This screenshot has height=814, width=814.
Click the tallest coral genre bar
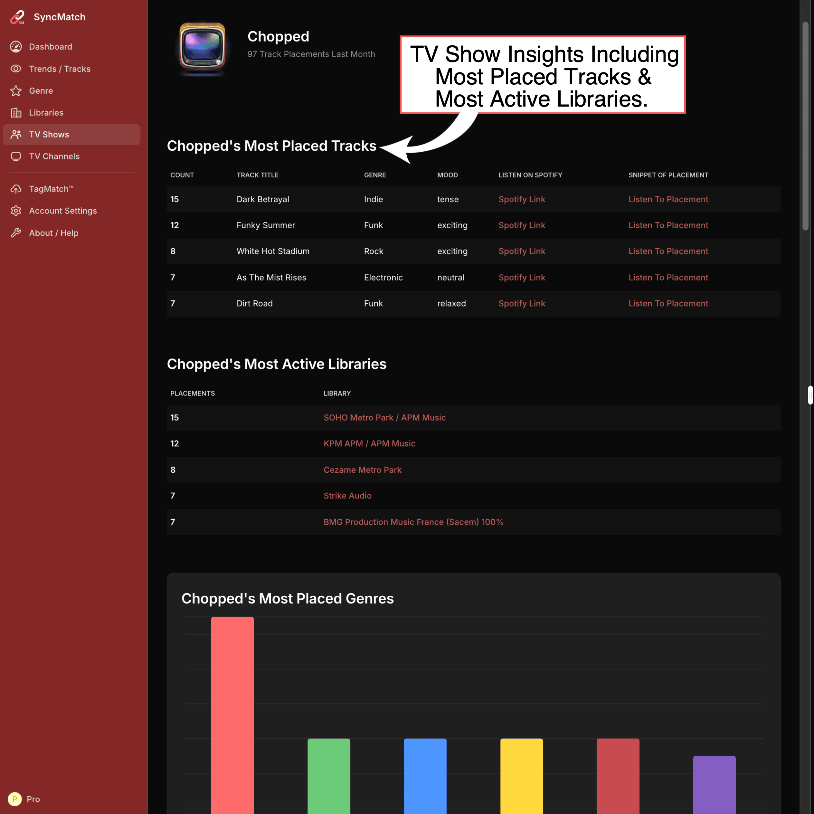pyautogui.click(x=232, y=715)
